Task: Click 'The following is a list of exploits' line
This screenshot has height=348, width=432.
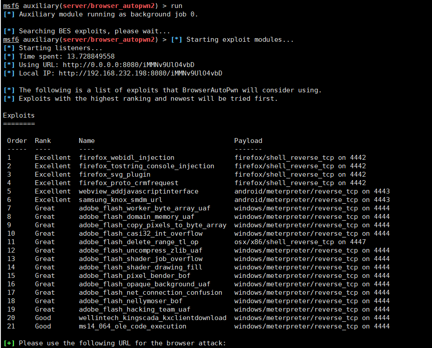Action: (x=170, y=90)
